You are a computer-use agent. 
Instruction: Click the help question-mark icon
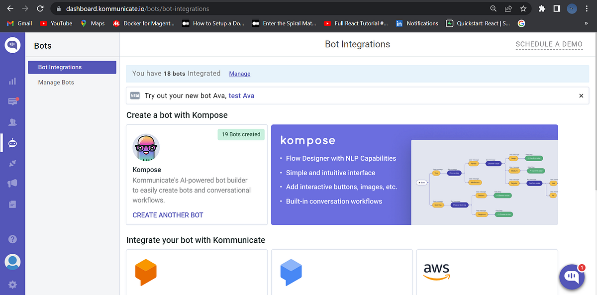[12, 239]
